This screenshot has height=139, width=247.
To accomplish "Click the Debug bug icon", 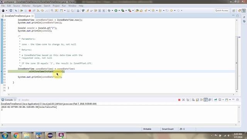I will [109, 10].
